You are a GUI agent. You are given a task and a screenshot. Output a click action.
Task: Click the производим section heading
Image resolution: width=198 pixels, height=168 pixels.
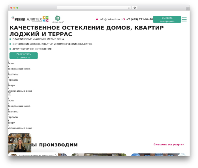(55, 145)
